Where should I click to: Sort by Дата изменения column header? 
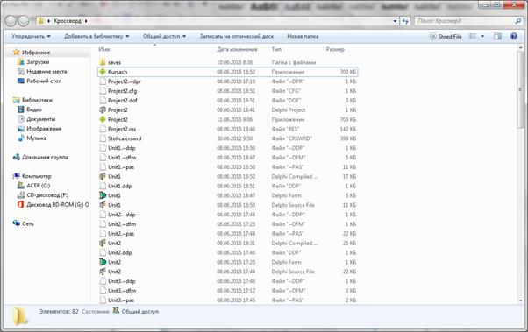[237, 49]
